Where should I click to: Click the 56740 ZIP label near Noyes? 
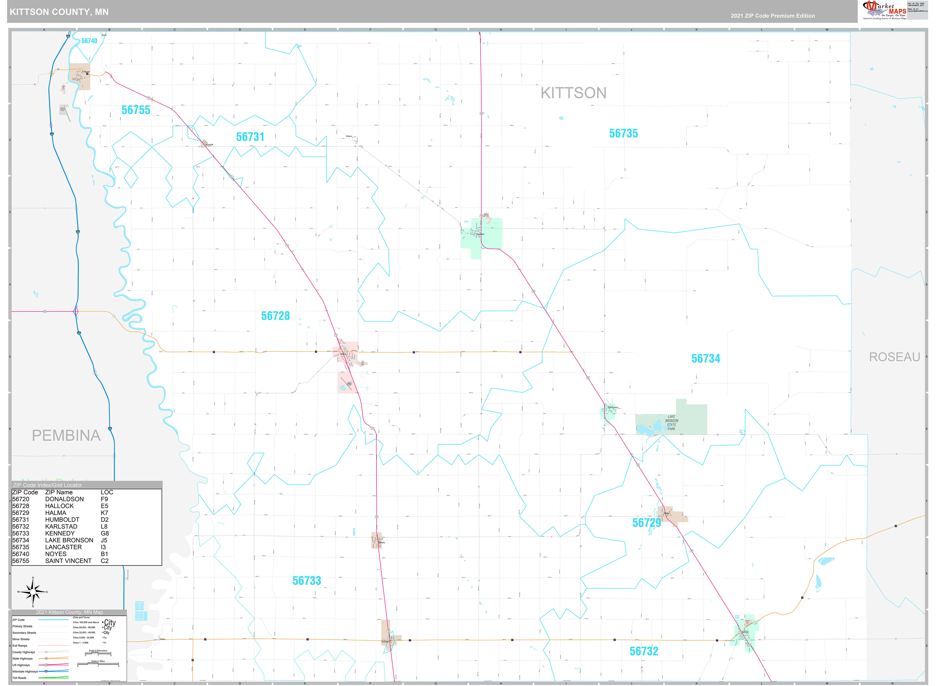89,41
